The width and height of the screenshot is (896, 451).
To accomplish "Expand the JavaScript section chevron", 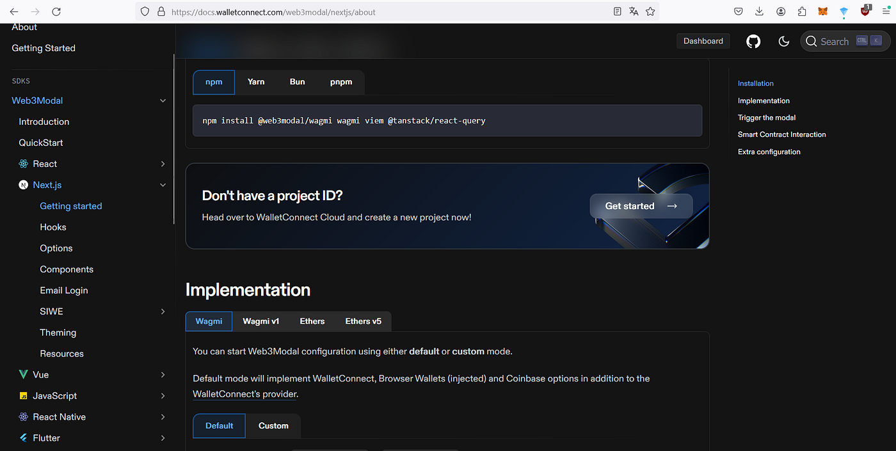I will pyautogui.click(x=163, y=396).
